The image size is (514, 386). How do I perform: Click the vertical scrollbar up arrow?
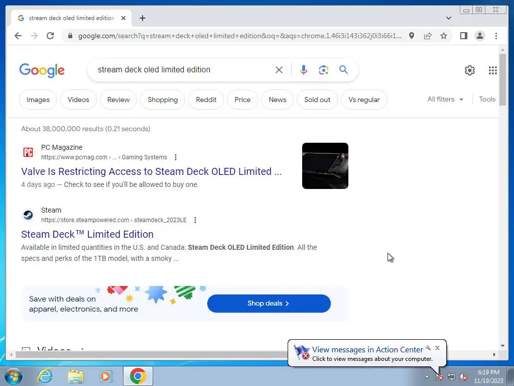click(x=503, y=50)
